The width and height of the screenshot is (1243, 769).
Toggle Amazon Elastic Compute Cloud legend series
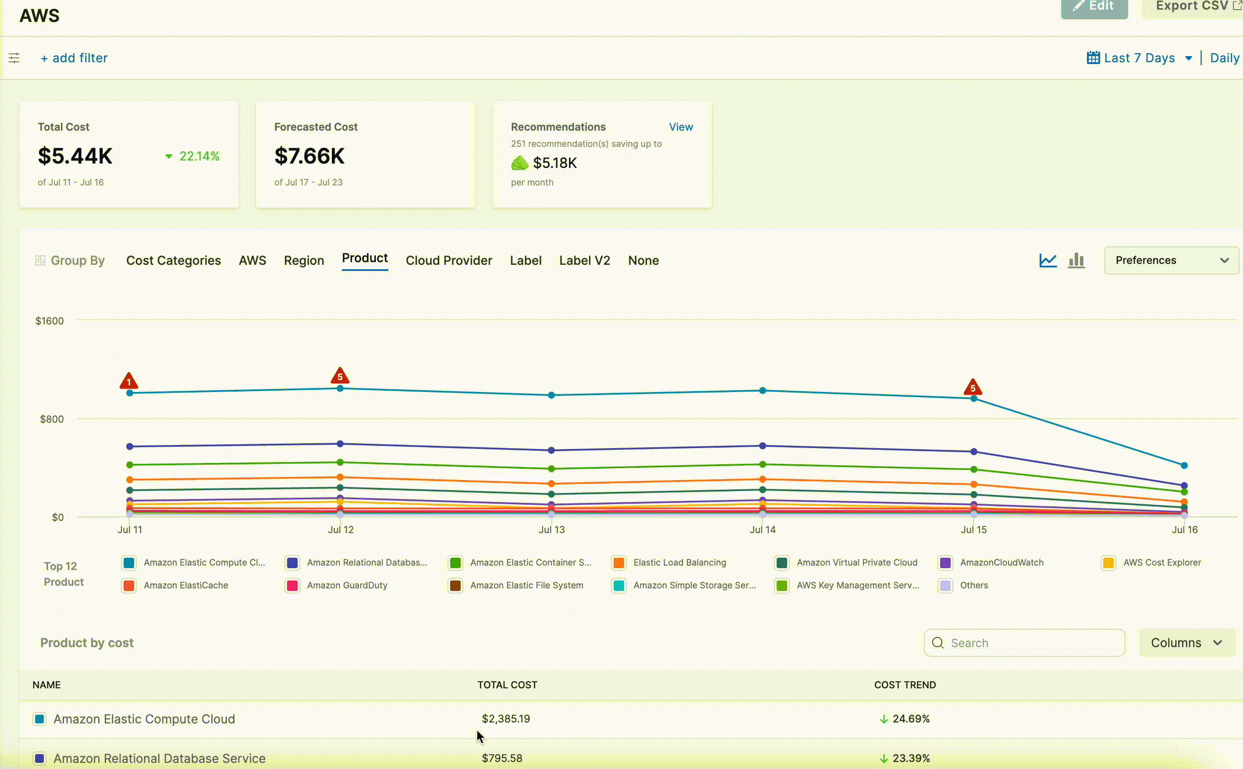(129, 563)
